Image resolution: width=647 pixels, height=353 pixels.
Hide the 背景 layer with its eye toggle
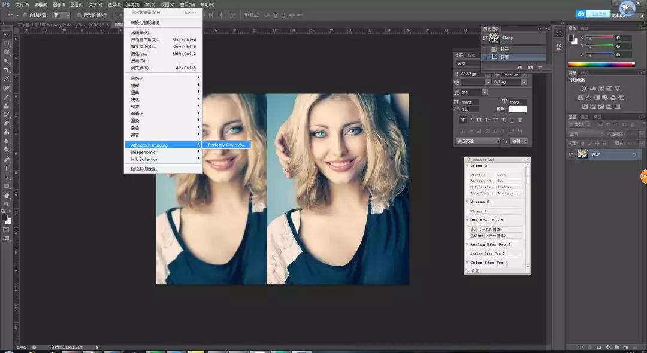click(571, 153)
